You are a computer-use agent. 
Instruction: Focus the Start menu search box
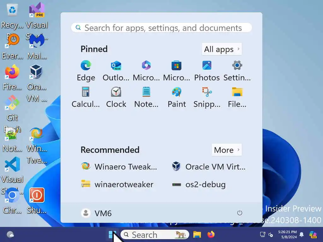point(161,28)
